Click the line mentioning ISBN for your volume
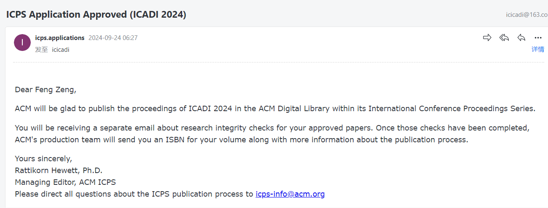Viewport: 548px width, 208px height. pos(241,140)
